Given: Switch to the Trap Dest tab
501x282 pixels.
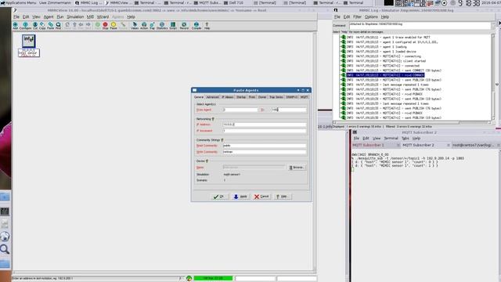Looking at the screenshot, I should pos(276,97).
